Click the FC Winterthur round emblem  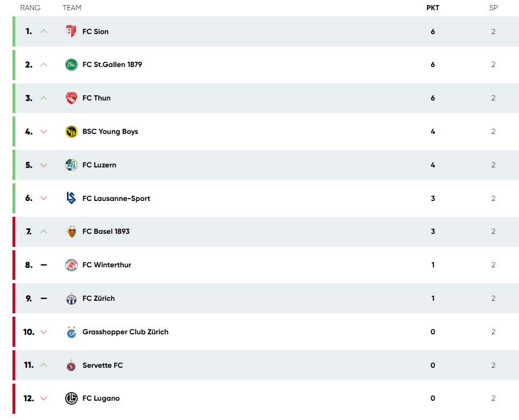click(71, 265)
